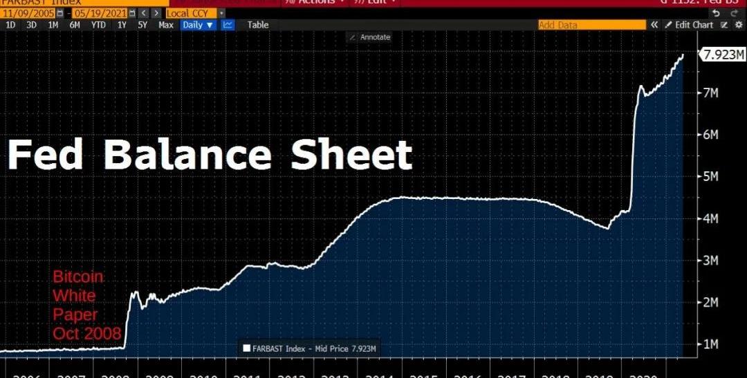Click the redo arrow icon
The image size is (747, 378).
click(733, 13)
